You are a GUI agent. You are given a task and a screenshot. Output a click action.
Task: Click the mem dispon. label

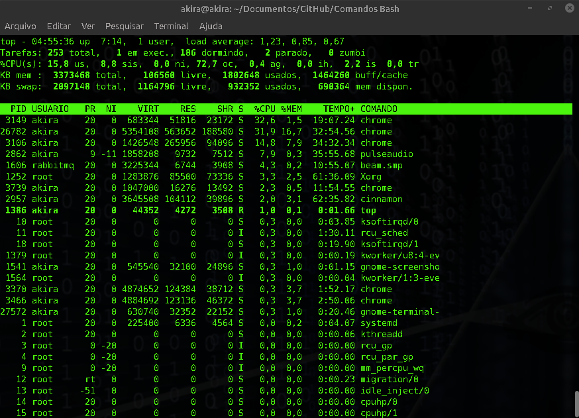coord(384,86)
